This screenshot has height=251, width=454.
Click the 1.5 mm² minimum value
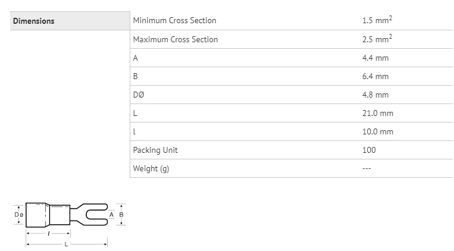[x=377, y=20]
